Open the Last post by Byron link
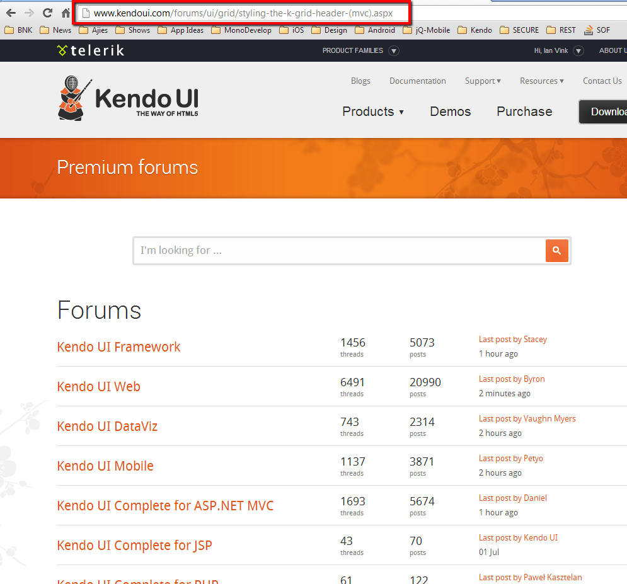This screenshot has height=584, width=627. [x=512, y=379]
